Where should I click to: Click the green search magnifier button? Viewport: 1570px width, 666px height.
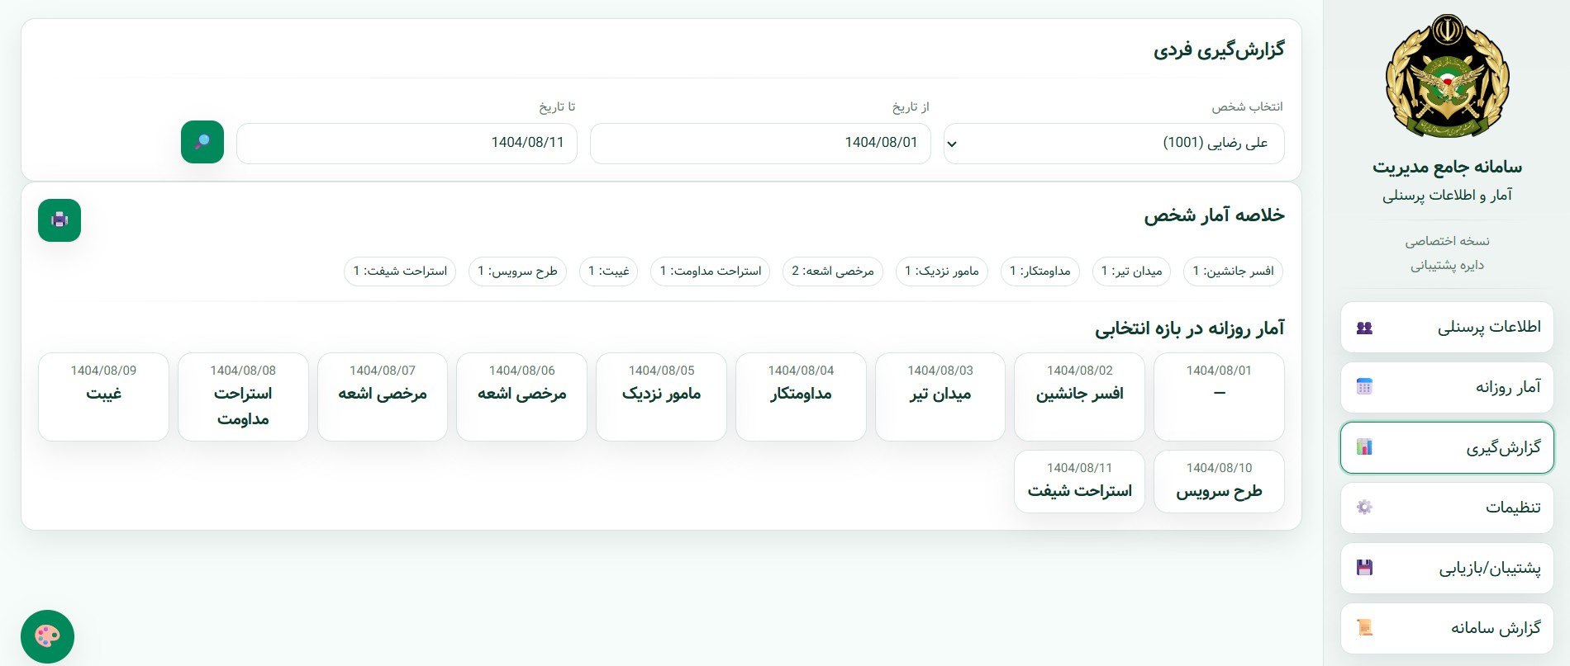click(x=202, y=142)
